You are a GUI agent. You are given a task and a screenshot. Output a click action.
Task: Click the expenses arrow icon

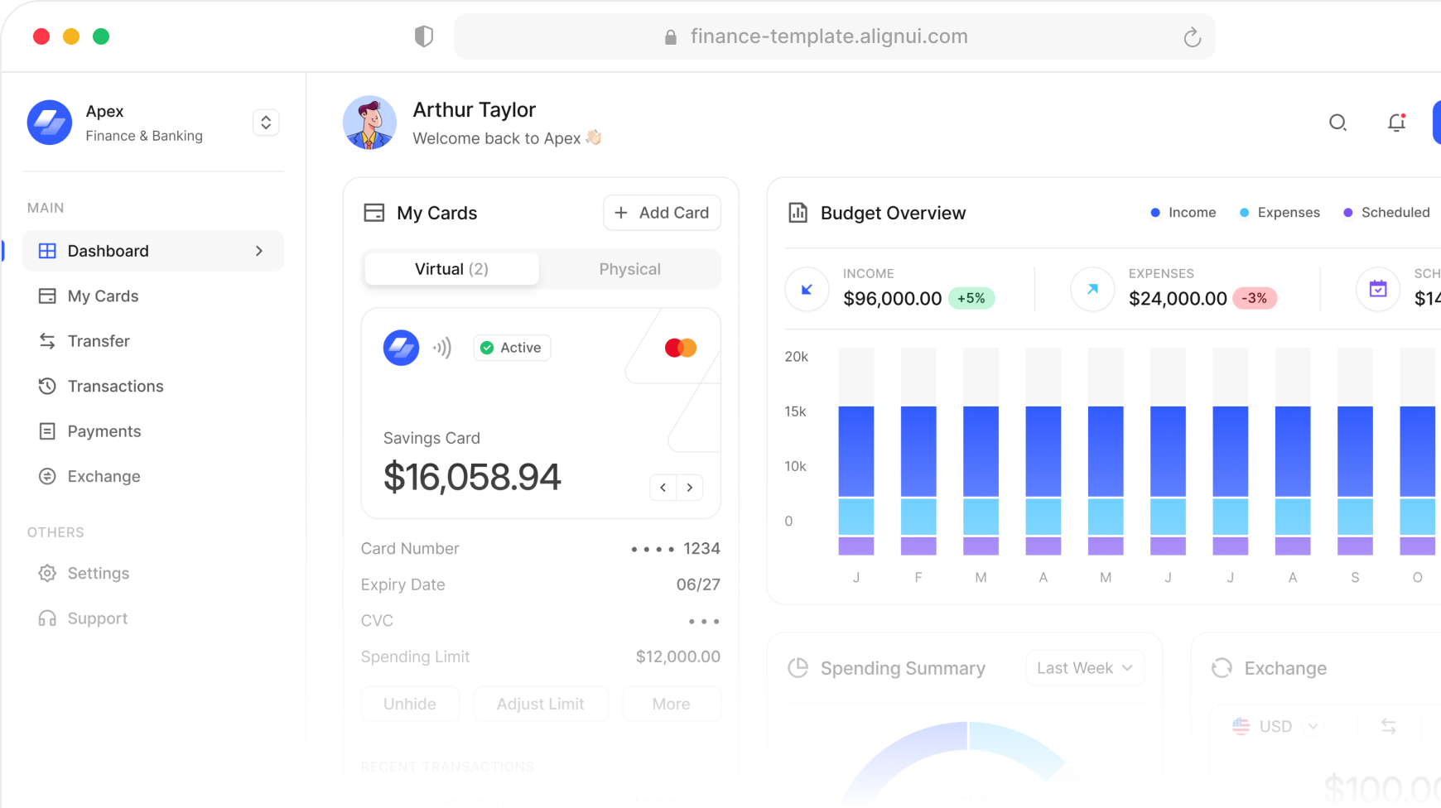[1092, 289]
